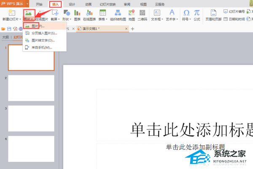Choose 分页插入图片(S) from the menu
The height and width of the screenshot is (169, 253).
click(x=44, y=33)
